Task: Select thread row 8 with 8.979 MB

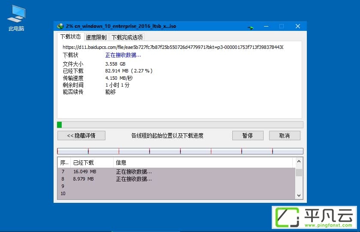Action: 176,179
